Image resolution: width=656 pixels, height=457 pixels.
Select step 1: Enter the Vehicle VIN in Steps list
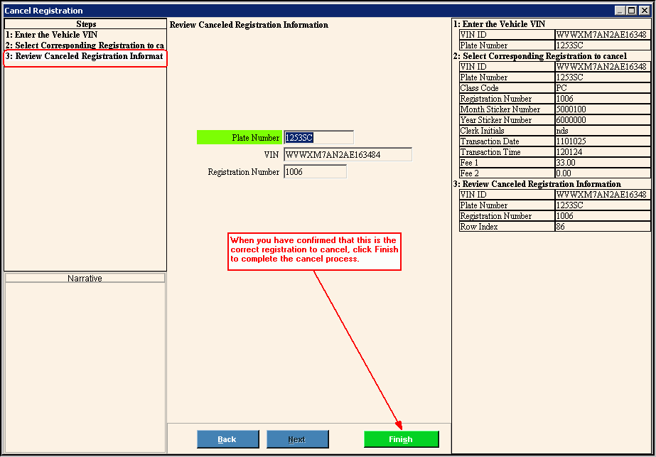coord(85,35)
